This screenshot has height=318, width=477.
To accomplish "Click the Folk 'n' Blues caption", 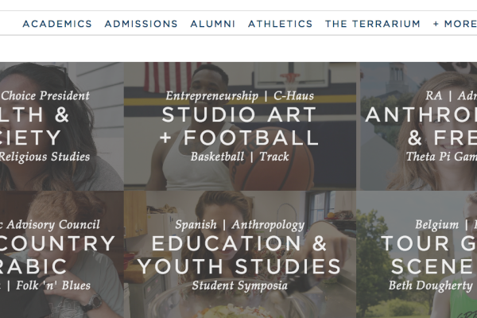I will 53,285.
